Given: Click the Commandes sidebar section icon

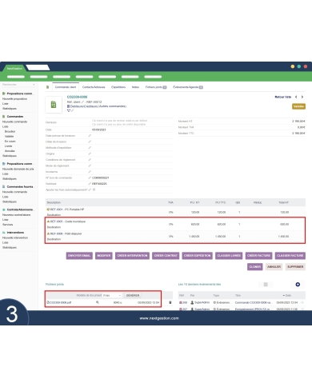Looking at the screenshot, I should coord(4,117).
